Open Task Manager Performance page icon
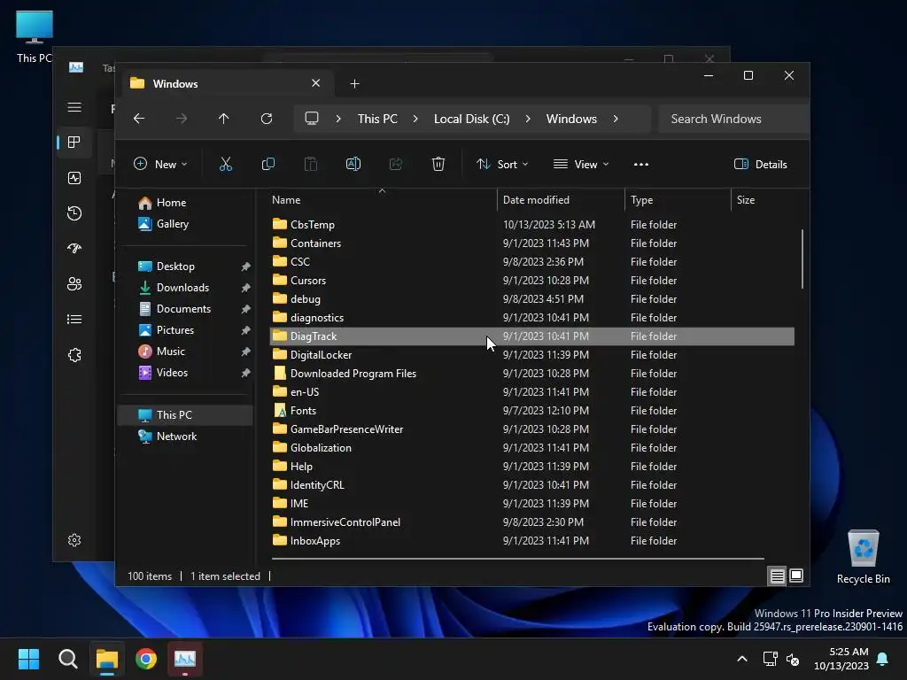This screenshot has height=680, width=907. (74, 178)
